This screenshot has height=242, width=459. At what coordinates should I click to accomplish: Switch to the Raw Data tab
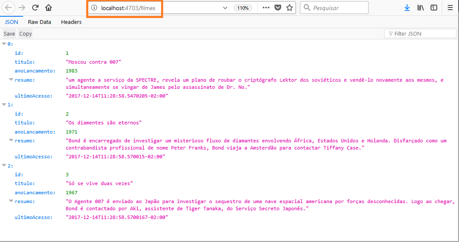[x=39, y=22]
